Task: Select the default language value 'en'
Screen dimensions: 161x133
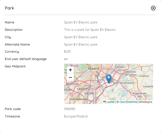Action: coord(66,59)
